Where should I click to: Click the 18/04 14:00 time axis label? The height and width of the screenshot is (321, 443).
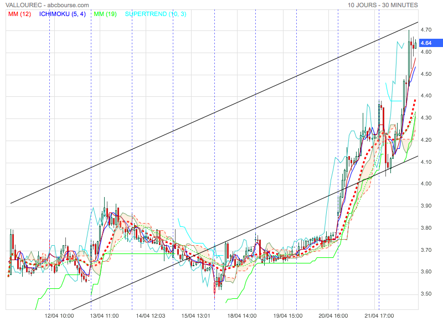242,315
